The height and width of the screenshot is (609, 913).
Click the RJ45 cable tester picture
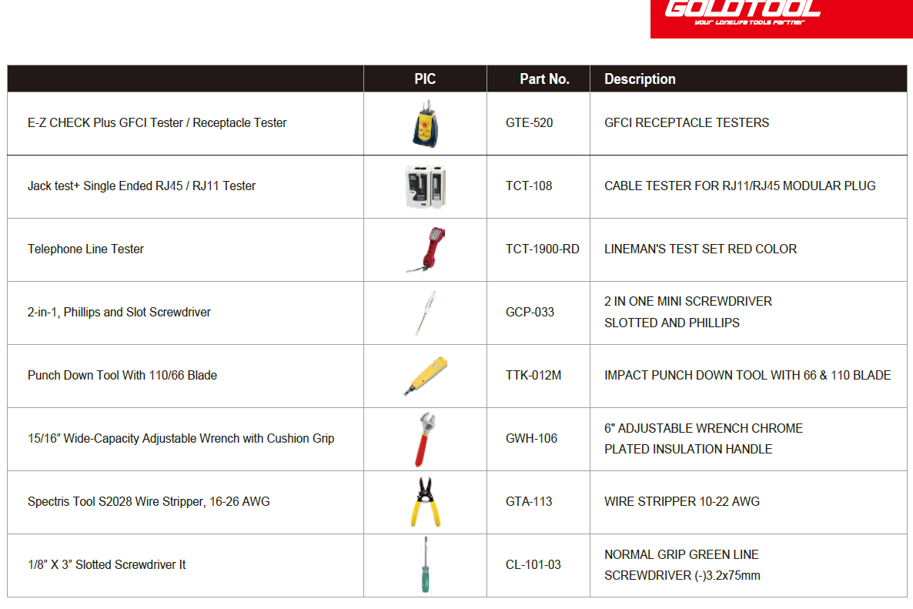[426, 186]
